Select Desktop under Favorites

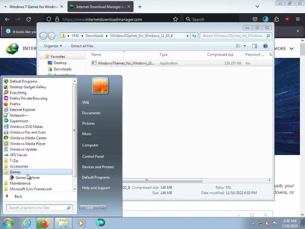tap(60, 63)
